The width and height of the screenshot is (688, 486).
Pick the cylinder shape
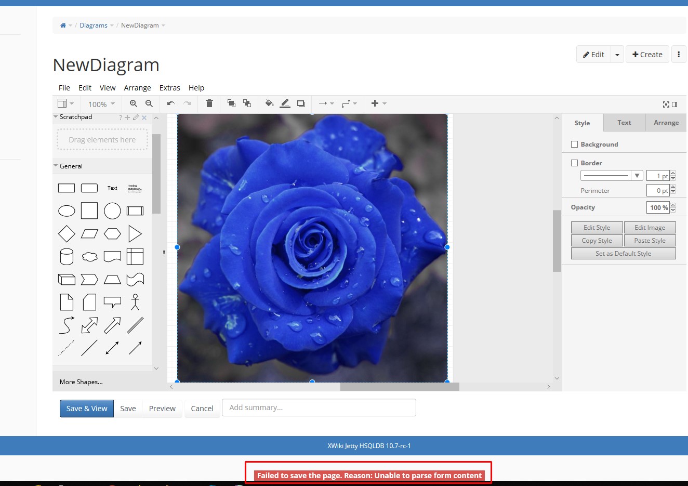tap(67, 257)
